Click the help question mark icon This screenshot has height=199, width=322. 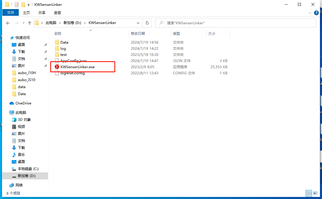pos(316,13)
